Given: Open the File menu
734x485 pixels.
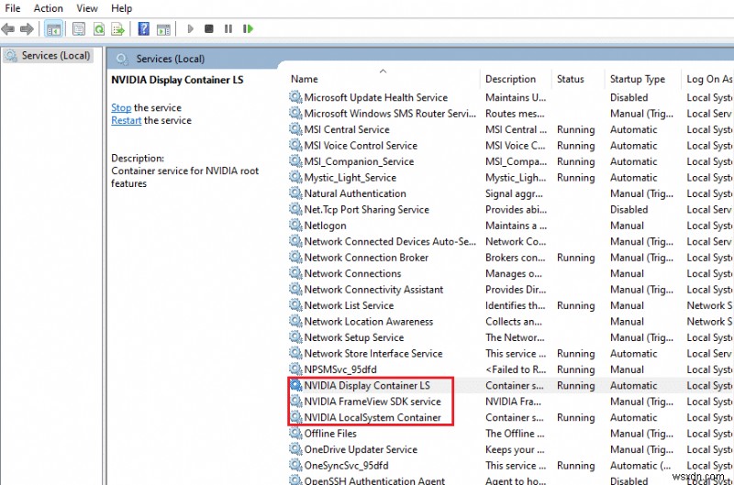Looking at the screenshot, I should (x=13, y=8).
